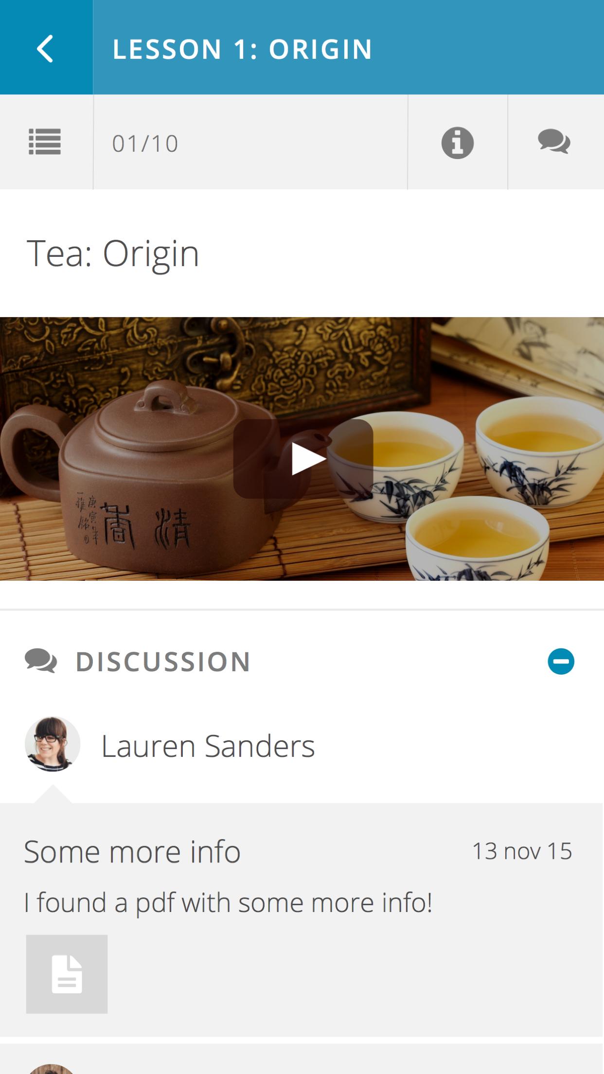Open the attached PDF document icon

(x=67, y=974)
